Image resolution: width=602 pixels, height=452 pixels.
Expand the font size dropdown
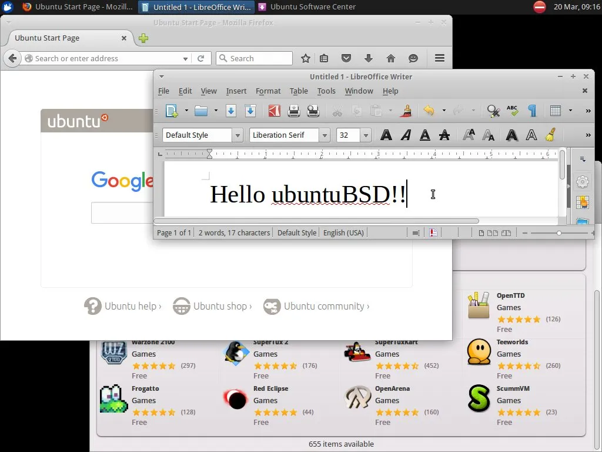click(x=364, y=135)
